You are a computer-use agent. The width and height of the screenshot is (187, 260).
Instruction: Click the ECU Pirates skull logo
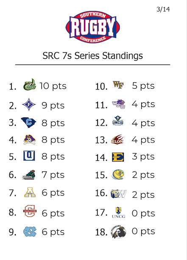point(29,140)
